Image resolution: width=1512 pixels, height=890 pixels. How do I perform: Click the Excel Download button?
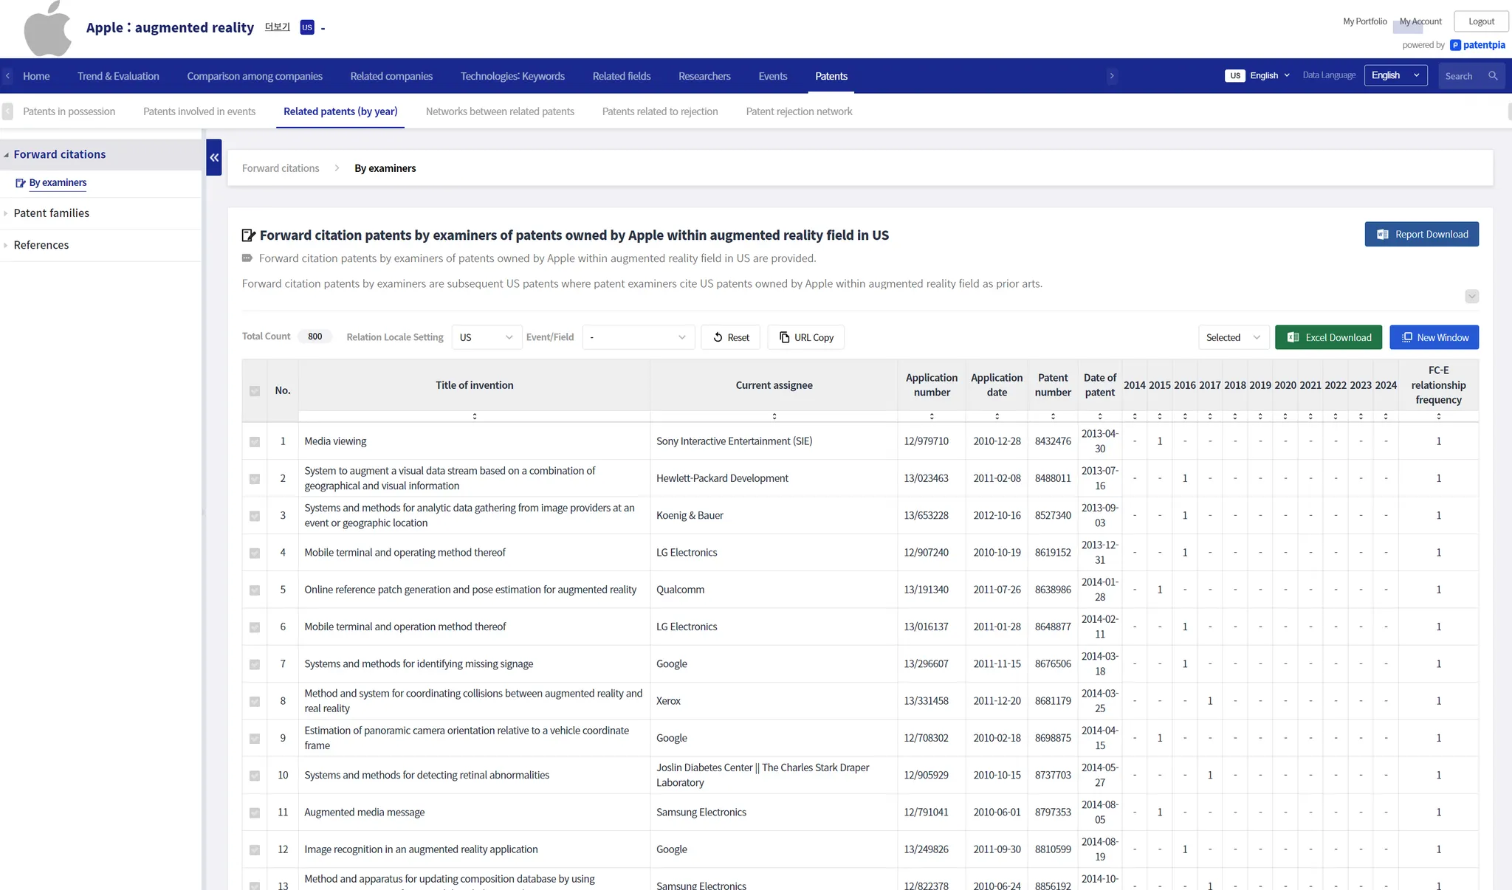point(1328,337)
